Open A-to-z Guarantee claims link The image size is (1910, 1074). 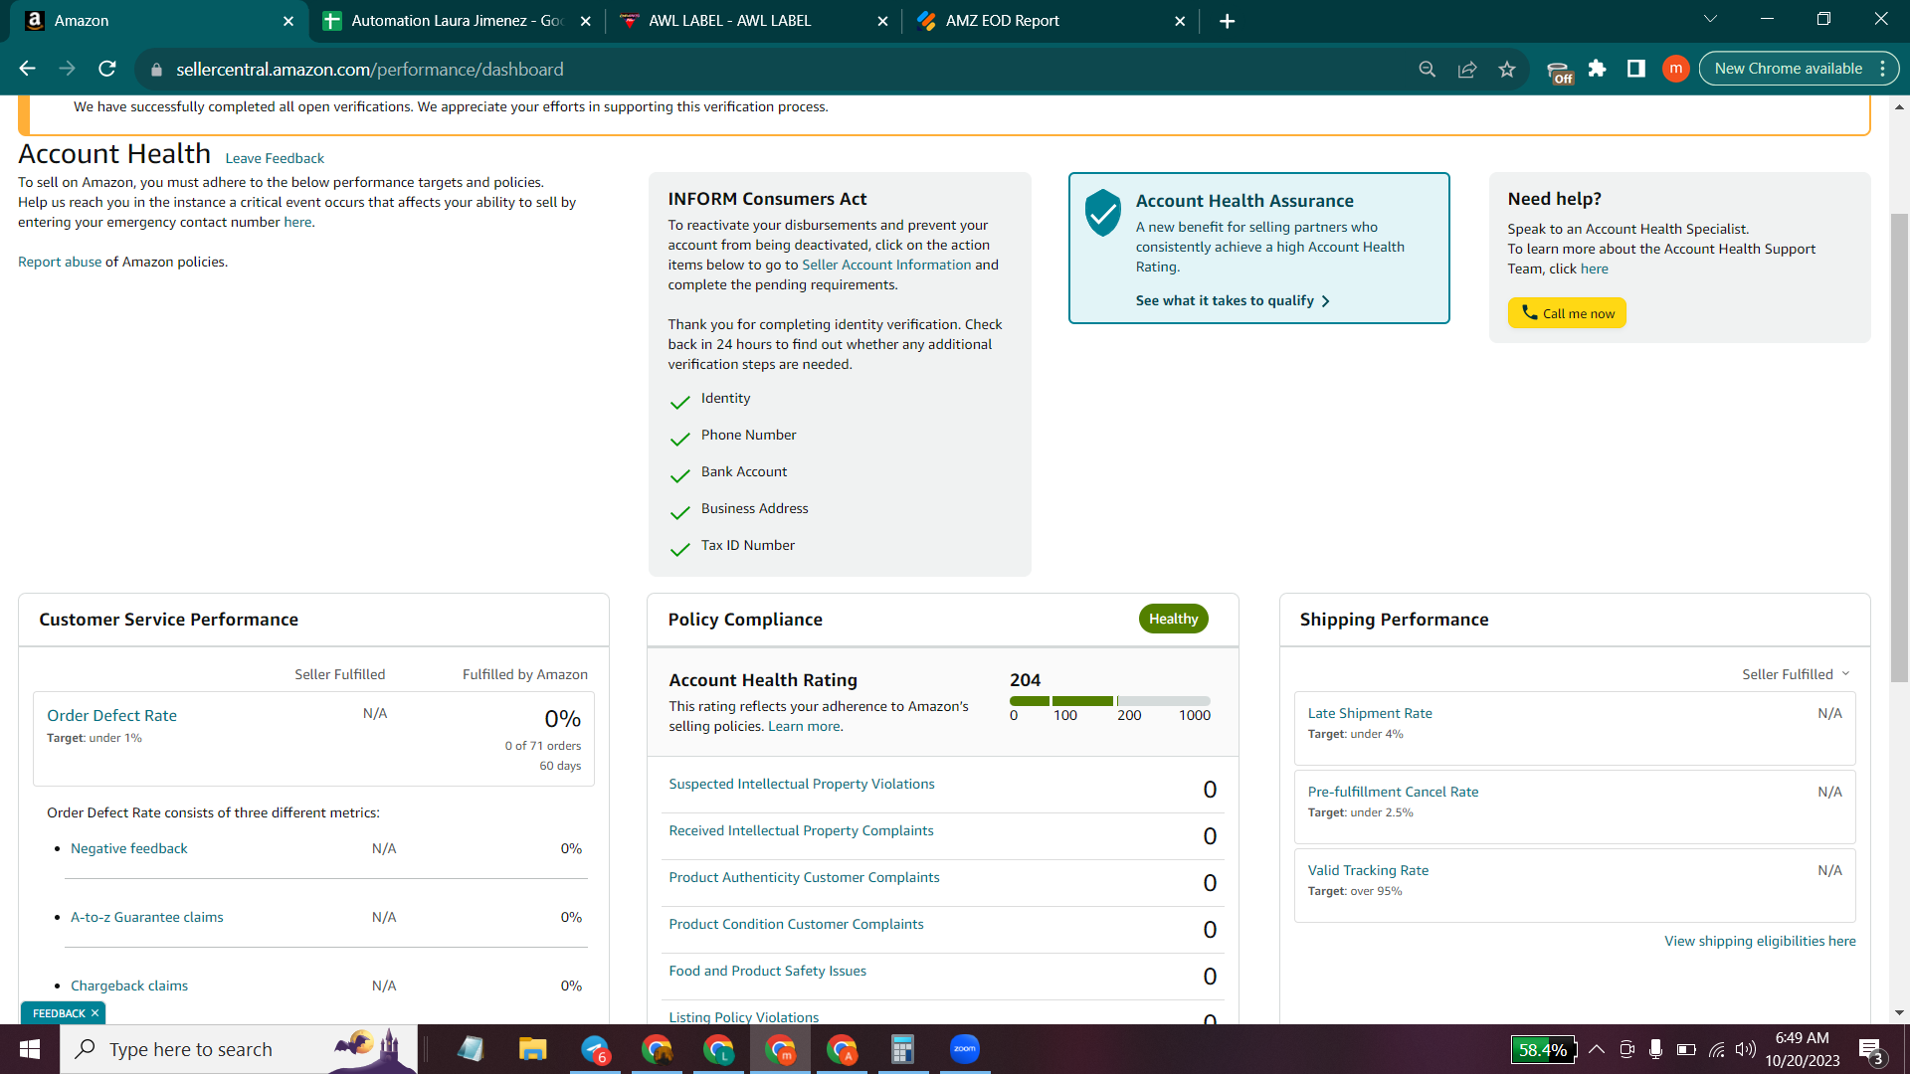point(146,917)
